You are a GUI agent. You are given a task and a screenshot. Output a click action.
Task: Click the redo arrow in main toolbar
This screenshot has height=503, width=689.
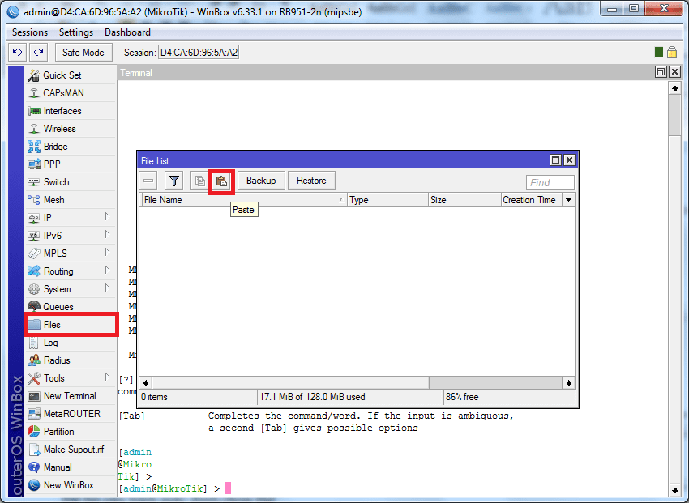(x=38, y=53)
